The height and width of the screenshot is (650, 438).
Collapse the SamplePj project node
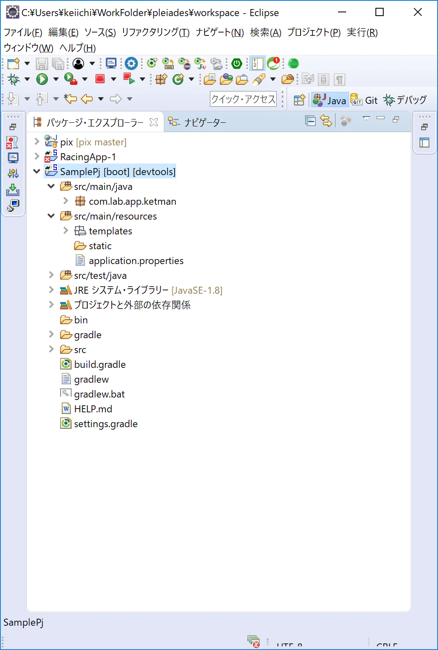pyautogui.click(x=37, y=171)
